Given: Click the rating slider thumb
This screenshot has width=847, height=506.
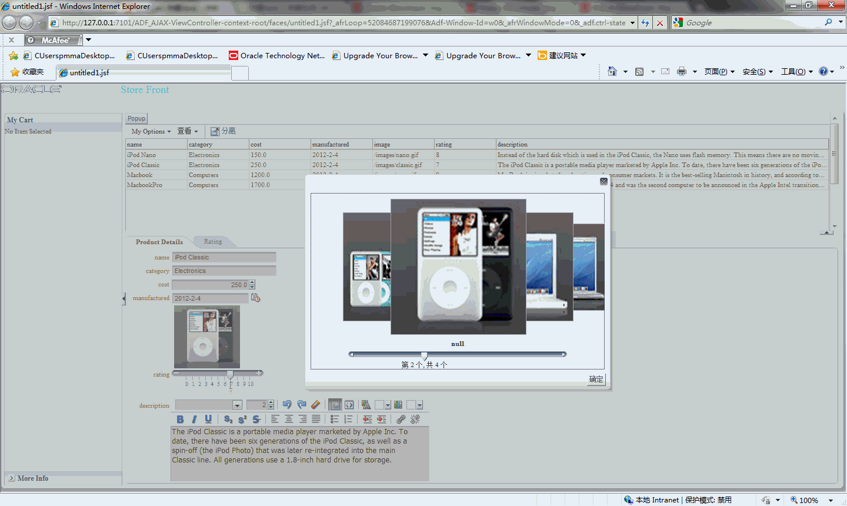Looking at the screenshot, I should coord(230,374).
